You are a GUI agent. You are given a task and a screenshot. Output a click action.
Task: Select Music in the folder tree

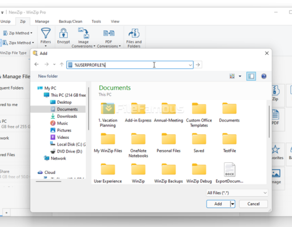(59, 123)
